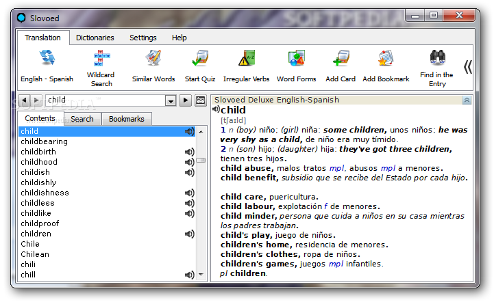Image resolution: width=494 pixels, height=302 pixels.
Task: Add Bookmark for the current entry
Action: tap(386, 66)
